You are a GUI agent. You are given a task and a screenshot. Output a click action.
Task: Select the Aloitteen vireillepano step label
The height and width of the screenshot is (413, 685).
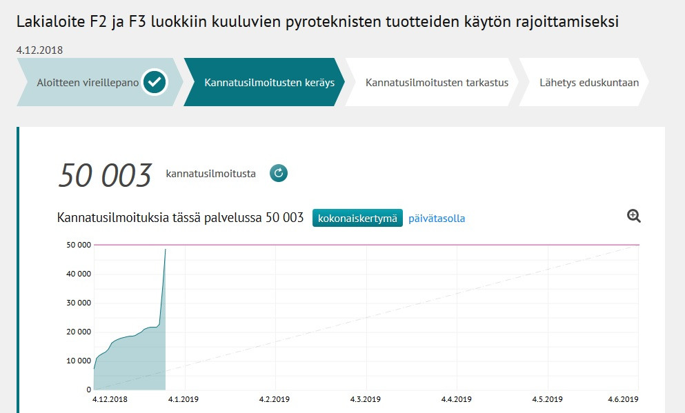point(88,83)
